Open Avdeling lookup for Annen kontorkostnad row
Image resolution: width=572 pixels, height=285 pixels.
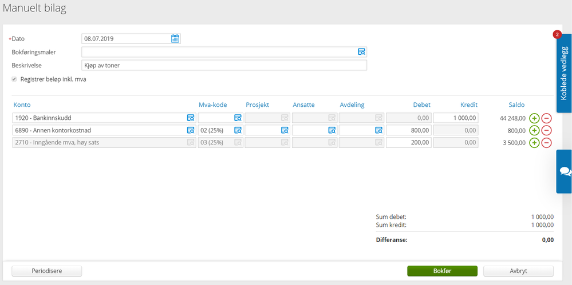pos(379,130)
